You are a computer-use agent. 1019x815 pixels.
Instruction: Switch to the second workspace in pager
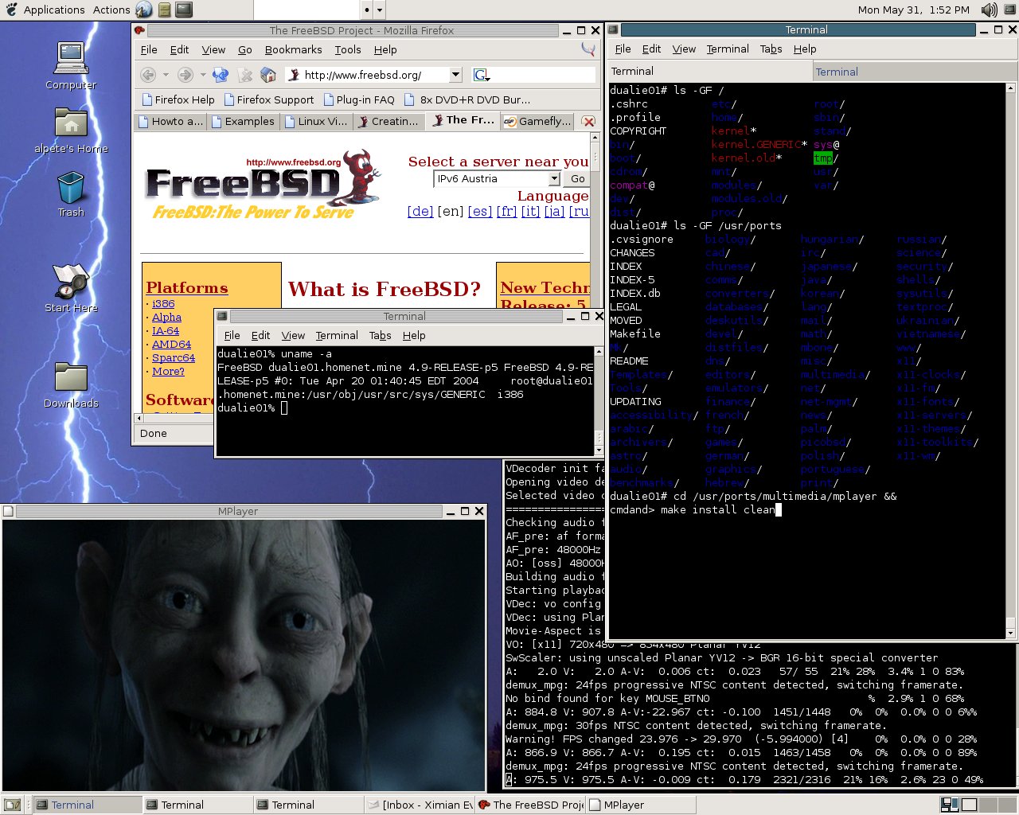969,805
